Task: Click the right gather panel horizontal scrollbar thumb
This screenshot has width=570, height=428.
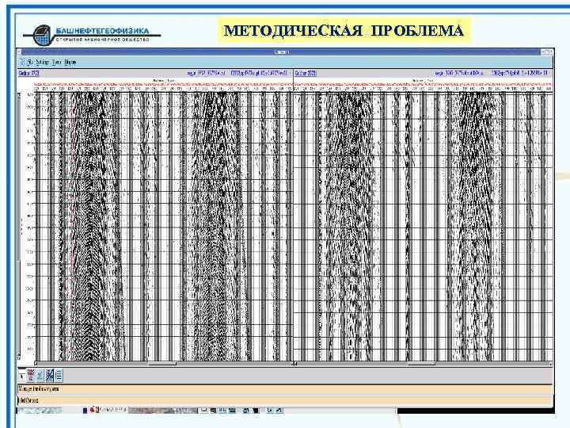Action: tap(421, 363)
